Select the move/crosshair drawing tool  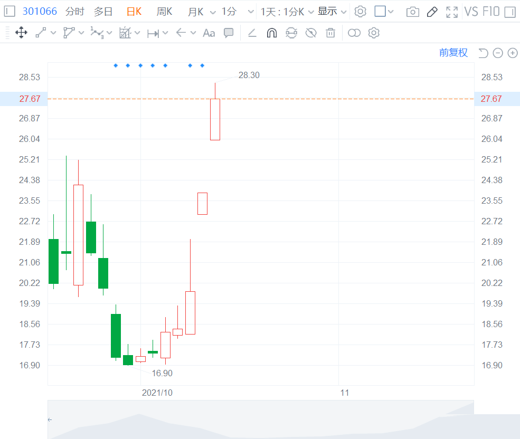point(21,33)
